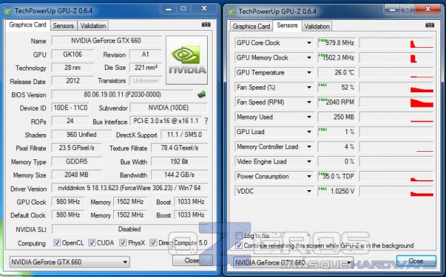The width and height of the screenshot is (446, 277).
Task: Click the Driver Version field
Action: tap(130, 188)
